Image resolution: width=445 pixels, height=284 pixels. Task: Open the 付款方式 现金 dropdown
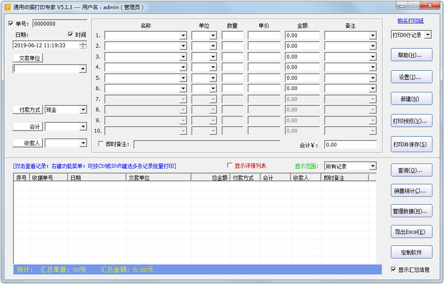click(x=83, y=110)
